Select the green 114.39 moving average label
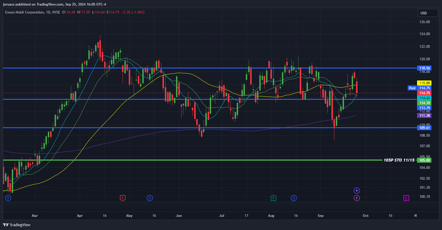This screenshot has width=442, height=230. click(x=424, y=103)
